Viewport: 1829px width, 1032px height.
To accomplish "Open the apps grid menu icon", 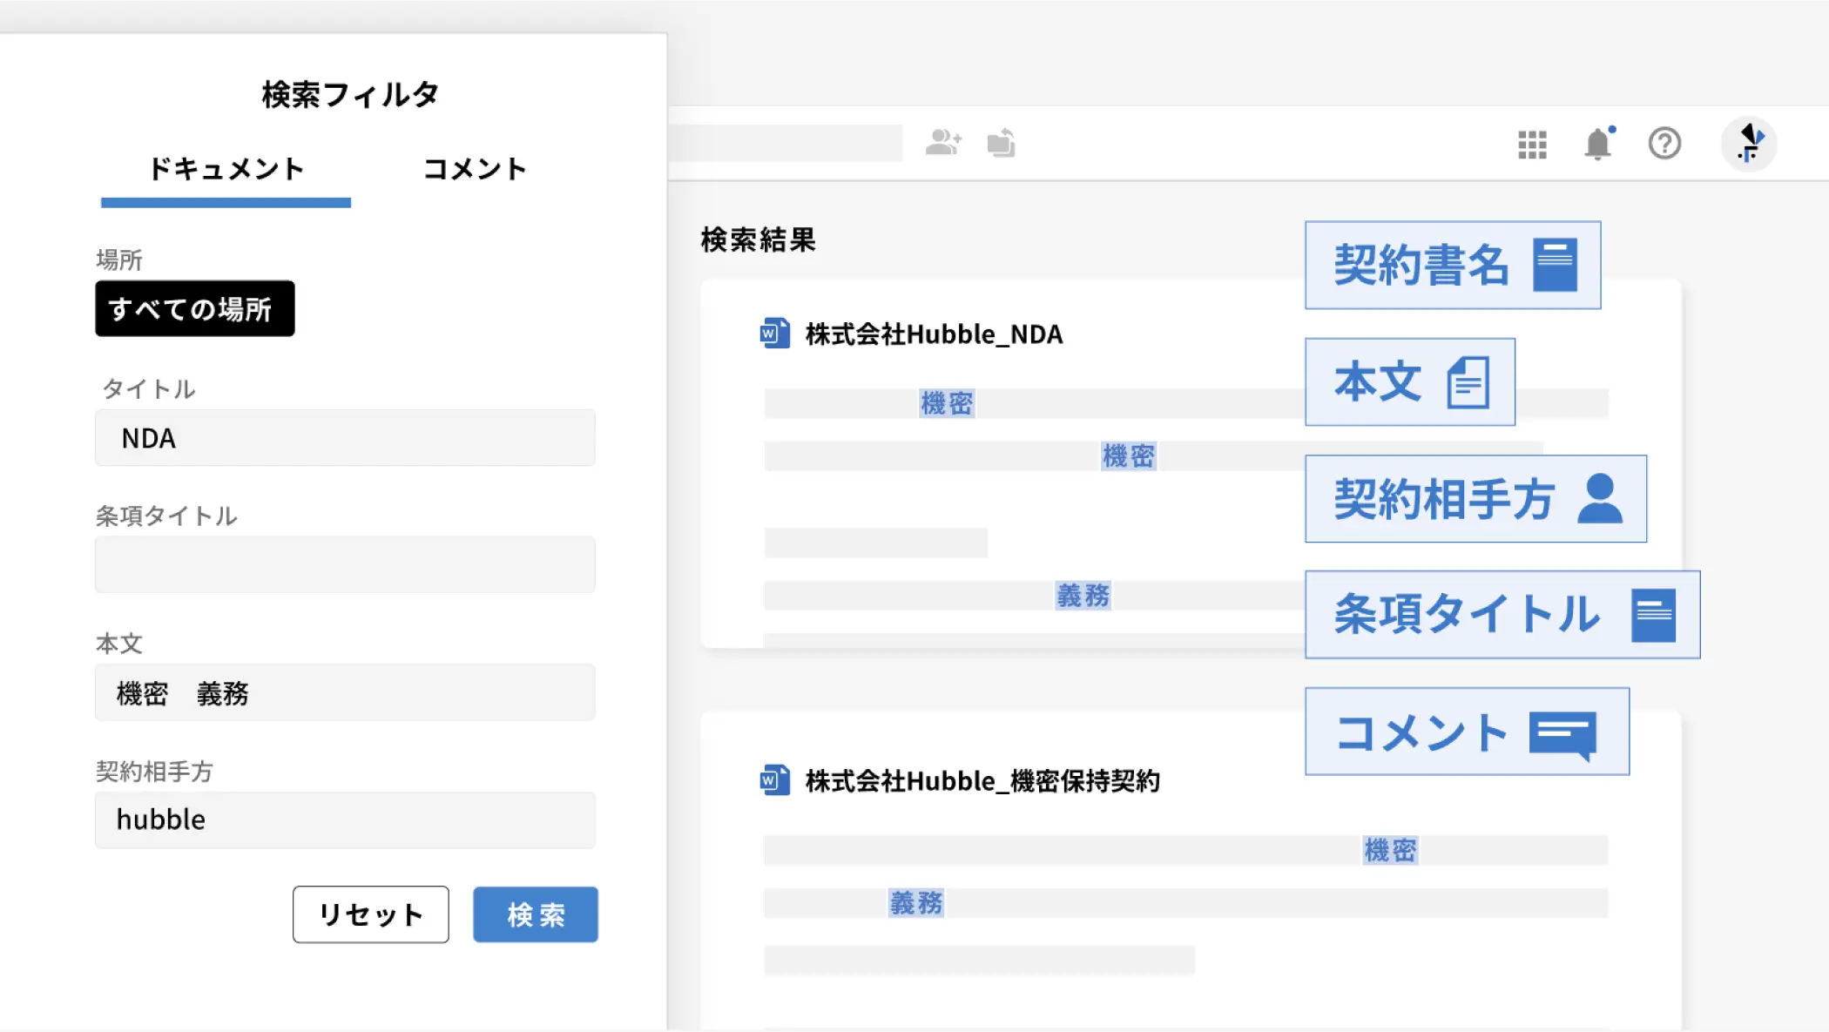I will pyautogui.click(x=1532, y=145).
